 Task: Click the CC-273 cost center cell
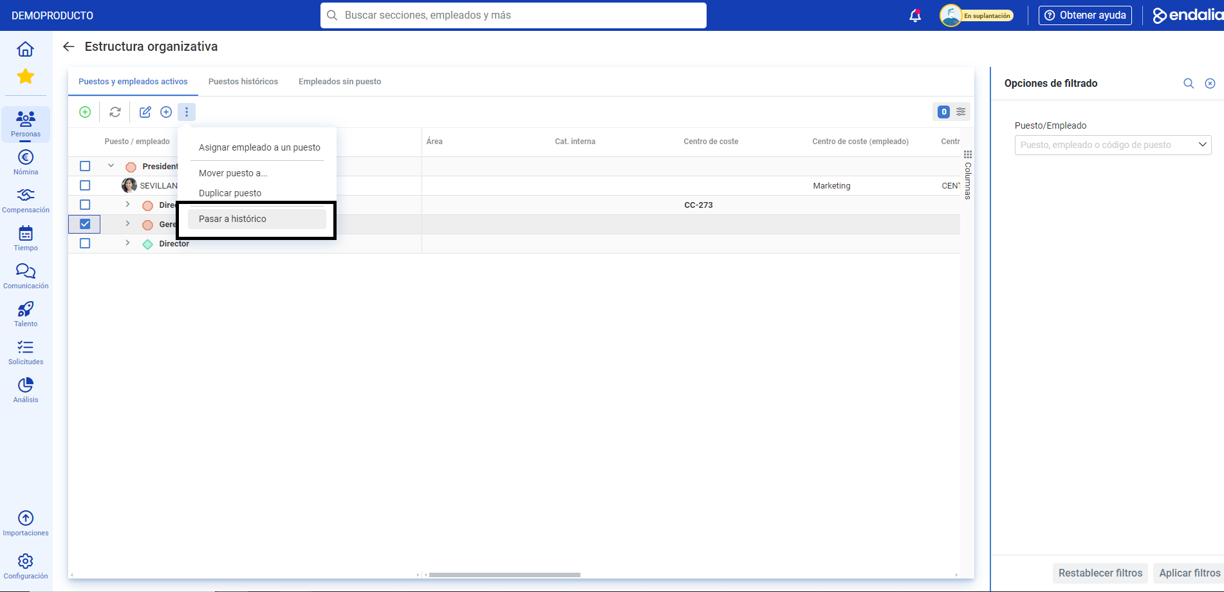point(698,205)
